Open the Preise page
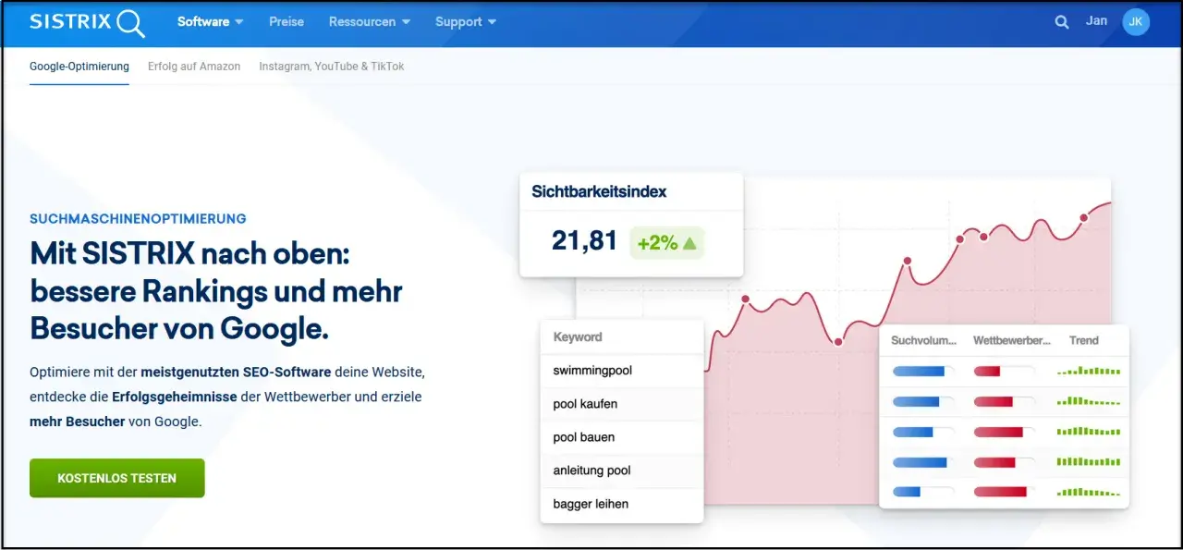This screenshot has width=1183, height=550. click(287, 22)
